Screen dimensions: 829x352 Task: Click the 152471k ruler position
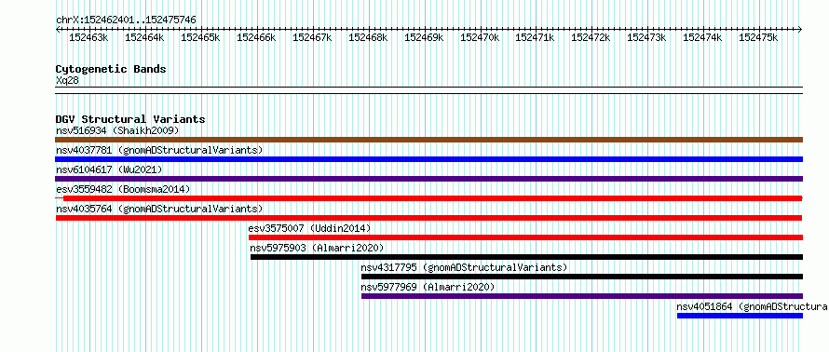point(535,37)
